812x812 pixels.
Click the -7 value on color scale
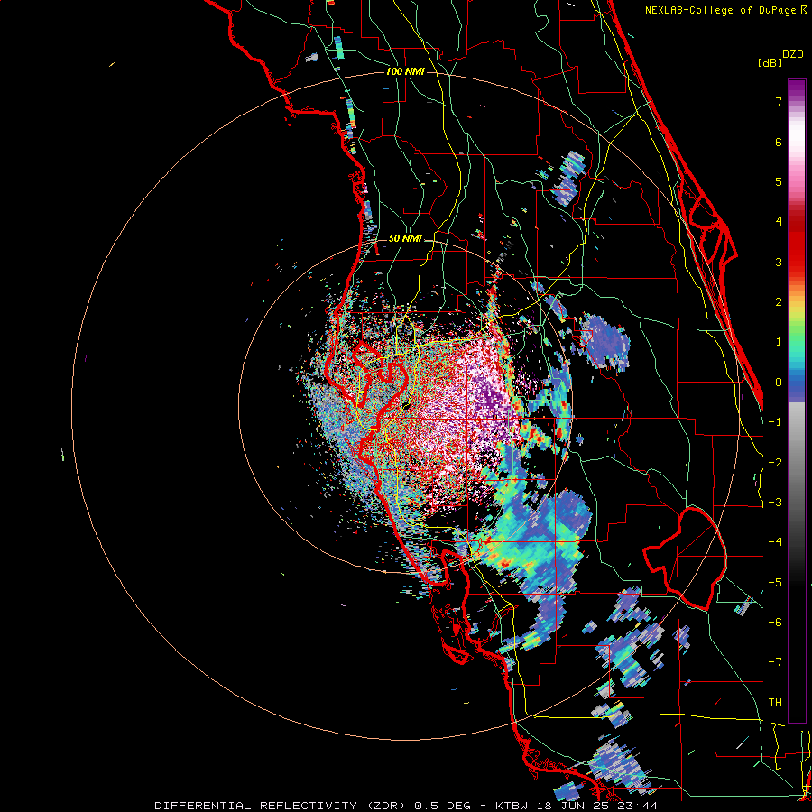(775, 662)
